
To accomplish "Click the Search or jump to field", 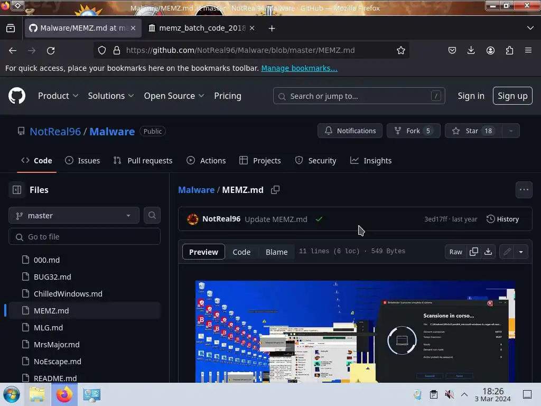I will coord(359,96).
